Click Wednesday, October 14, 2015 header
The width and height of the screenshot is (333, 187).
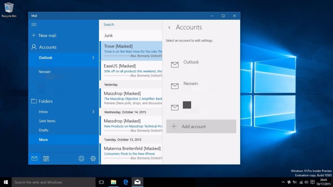tap(131, 112)
